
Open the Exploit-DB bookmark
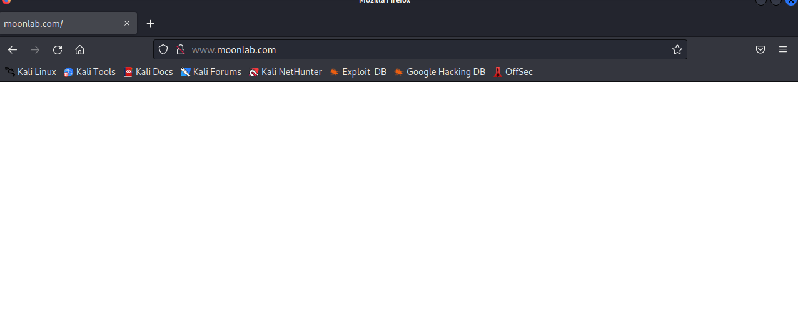[x=358, y=72]
